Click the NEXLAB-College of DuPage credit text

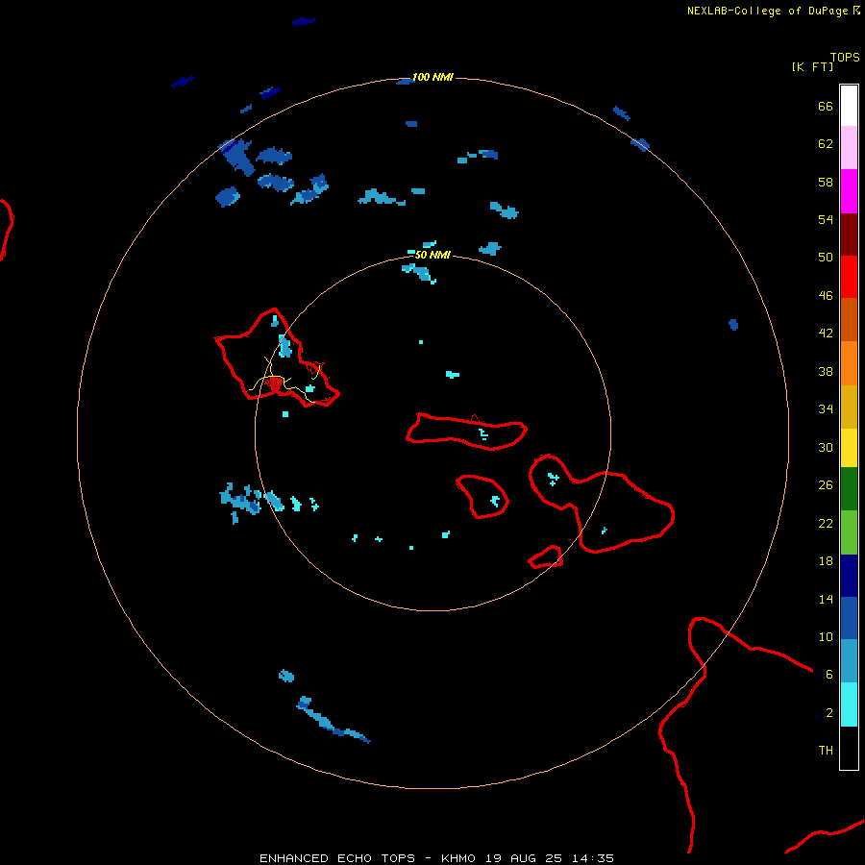[769, 11]
